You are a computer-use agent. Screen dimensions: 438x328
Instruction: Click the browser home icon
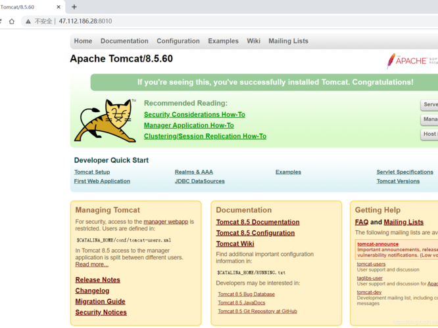(11, 21)
